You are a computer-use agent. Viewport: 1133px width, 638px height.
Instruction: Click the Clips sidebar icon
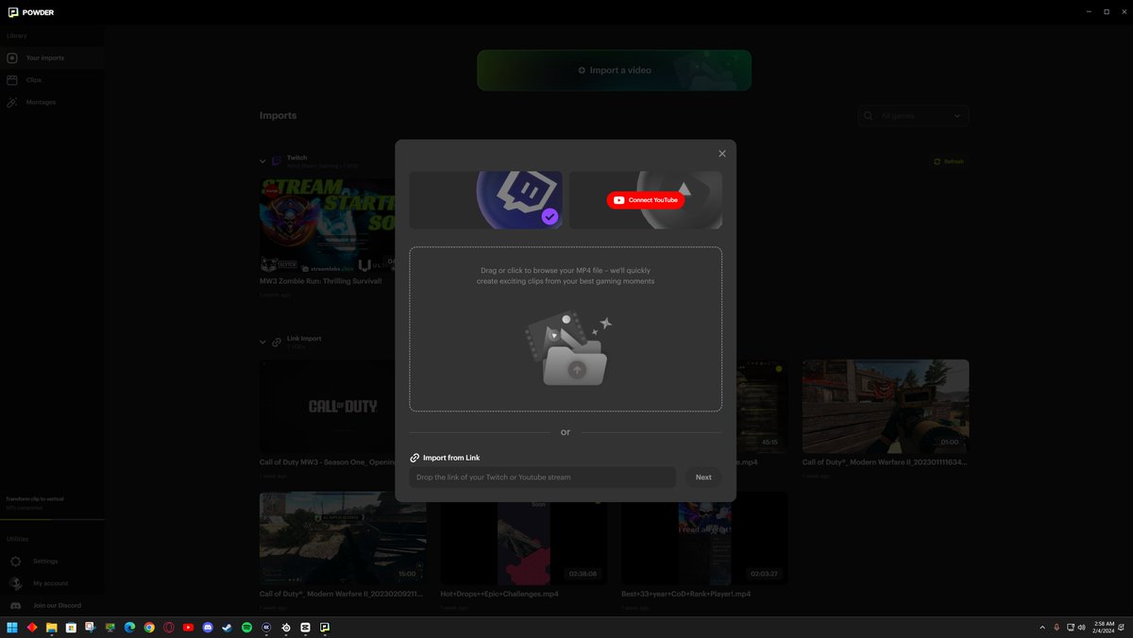pos(12,80)
